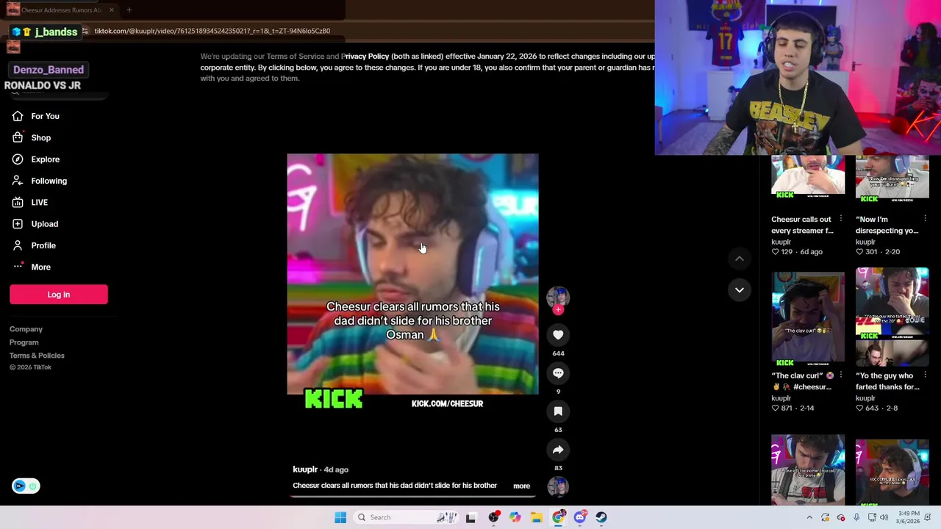This screenshot has width=941, height=529.
Task: Open kuuplr avatar above the follow badge
Action: click(x=558, y=296)
